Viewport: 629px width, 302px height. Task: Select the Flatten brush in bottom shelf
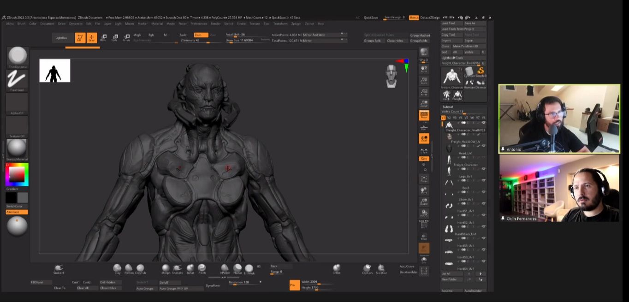pyautogui.click(x=129, y=269)
